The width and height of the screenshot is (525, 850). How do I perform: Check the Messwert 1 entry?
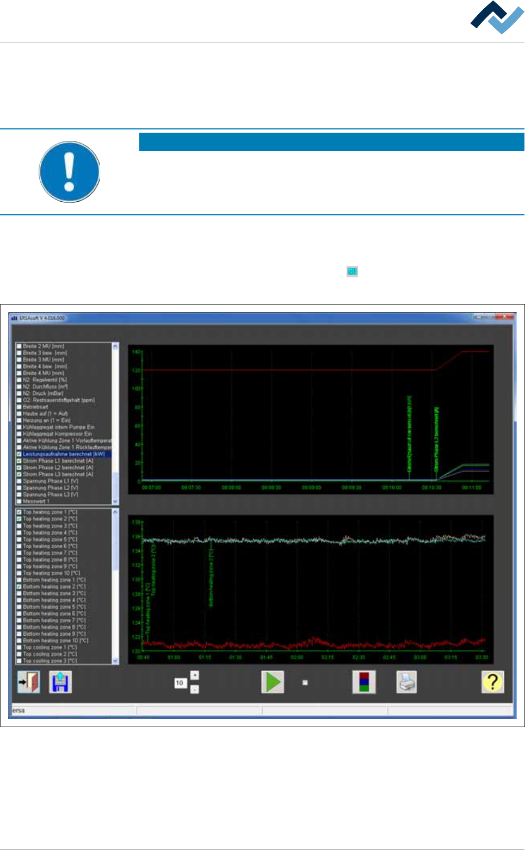[20, 501]
